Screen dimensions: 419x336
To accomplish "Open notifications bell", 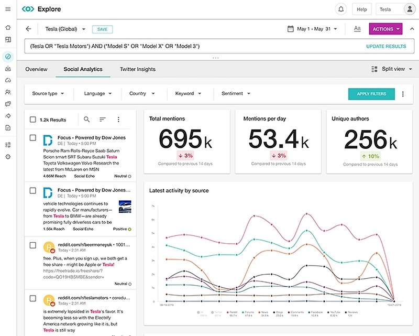I will coord(341,9).
